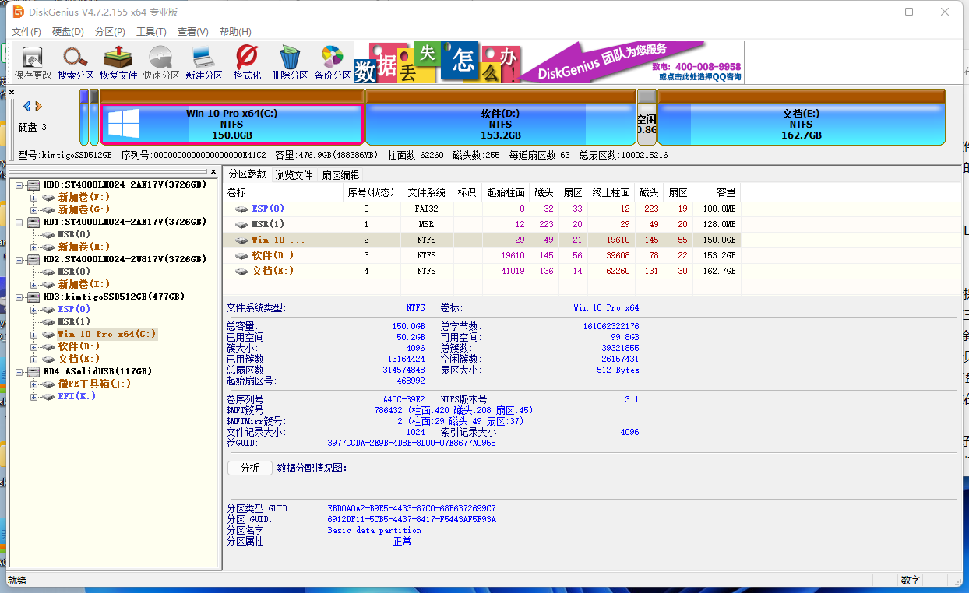Open the 硬盘(D) menu

pyautogui.click(x=68, y=32)
